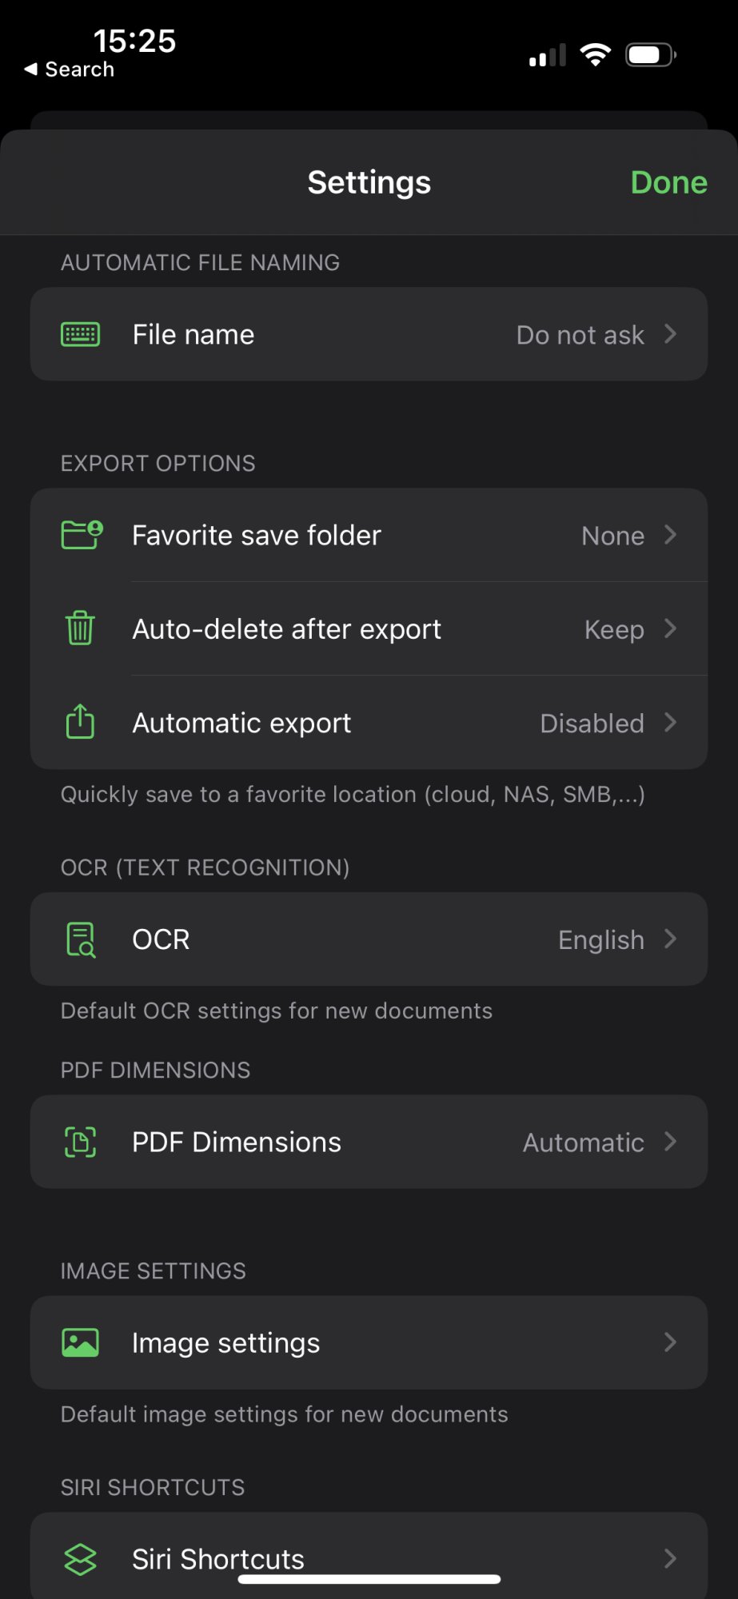Tap the Image settings picture icon
The image size is (738, 1599).
point(81,1342)
